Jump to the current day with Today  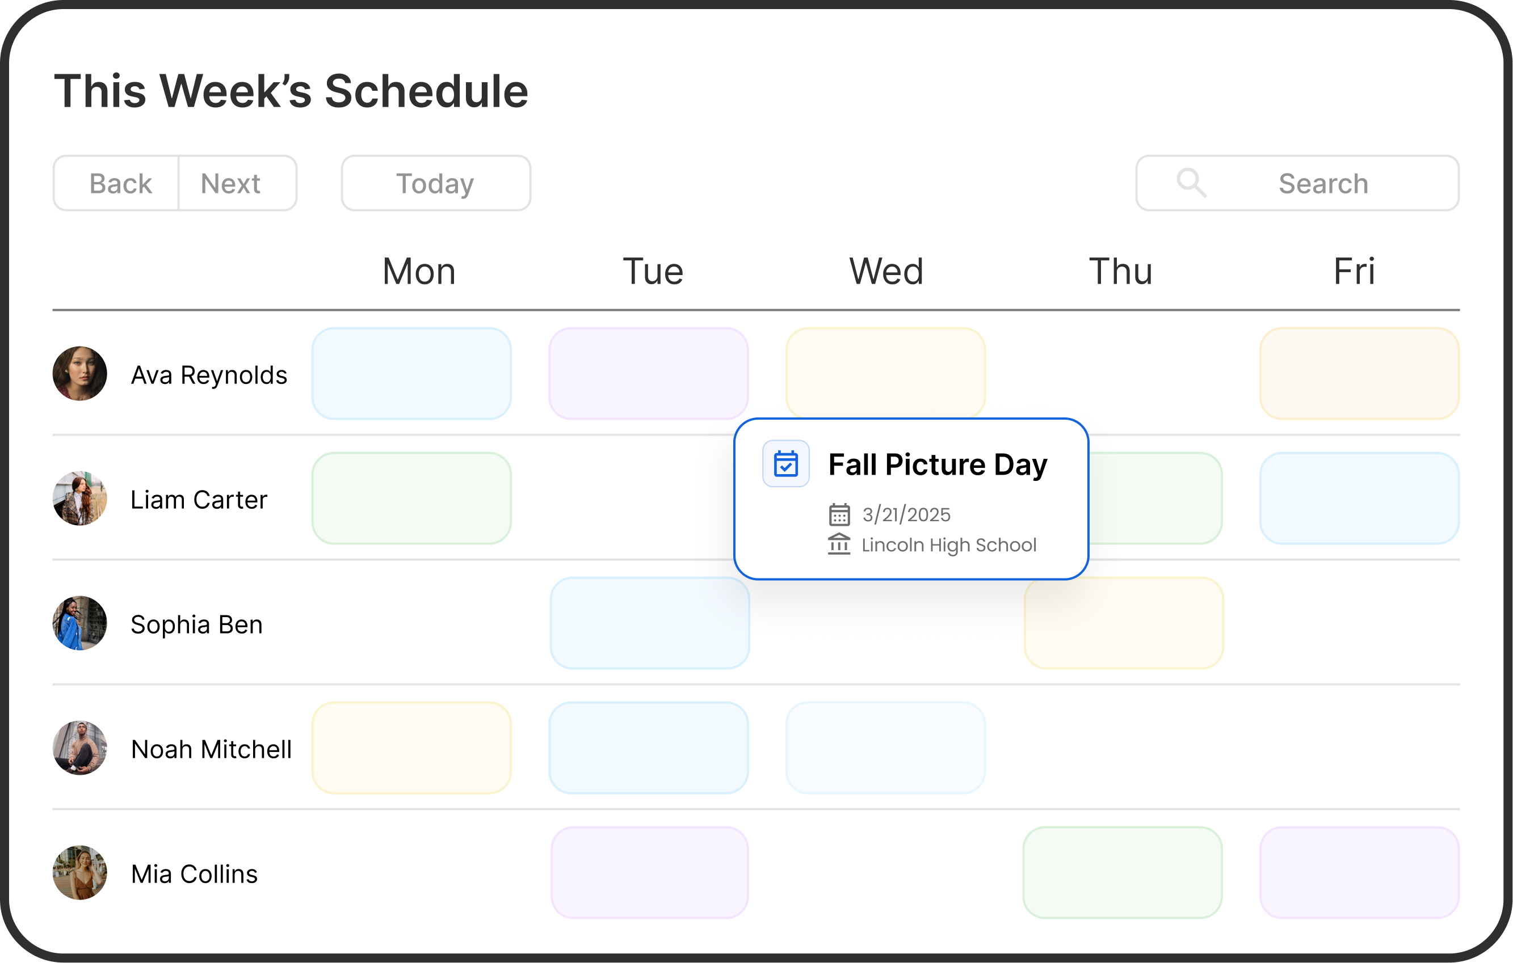pyautogui.click(x=435, y=183)
